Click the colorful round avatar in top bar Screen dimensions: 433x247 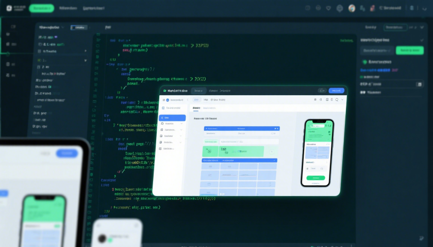352,8
